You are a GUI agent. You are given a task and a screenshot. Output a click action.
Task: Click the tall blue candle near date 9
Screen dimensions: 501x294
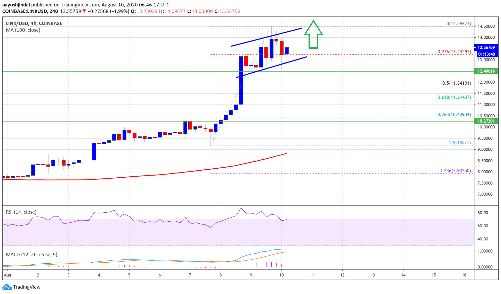(x=241, y=80)
